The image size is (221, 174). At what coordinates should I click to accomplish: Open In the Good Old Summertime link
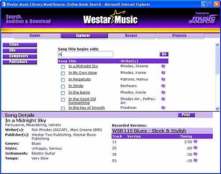pyautogui.click(x=82, y=101)
